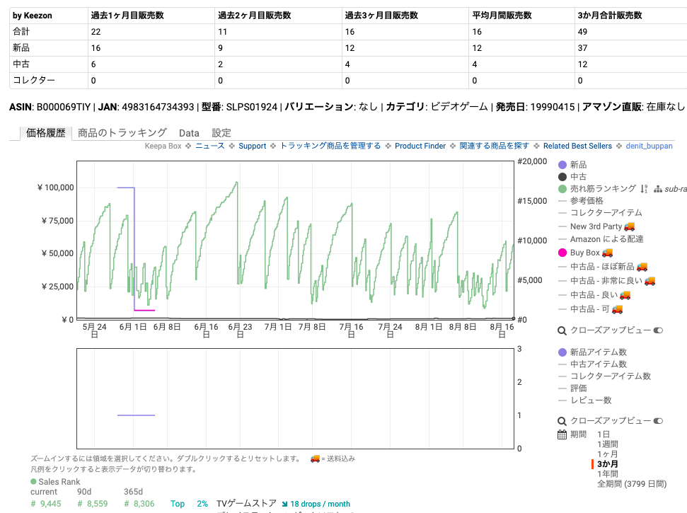Select the 1週間 period option
This screenshot has height=513, width=687.
(x=607, y=444)
